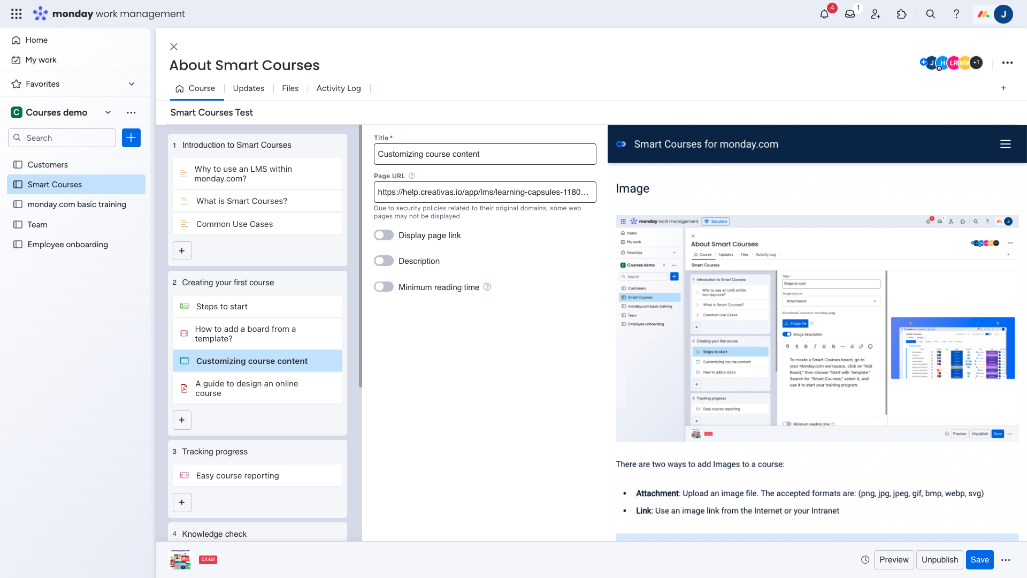Screen dimensions: 1027x578
Task: Open the Customers board
Action: click(76, 165)
